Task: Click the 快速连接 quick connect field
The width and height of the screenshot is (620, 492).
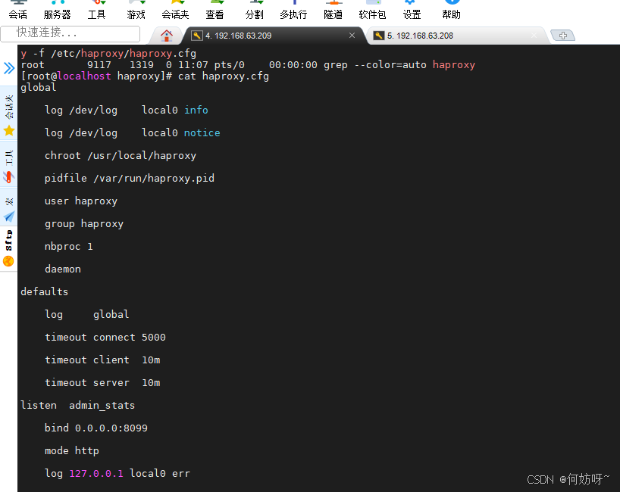Action: (70, 33)
